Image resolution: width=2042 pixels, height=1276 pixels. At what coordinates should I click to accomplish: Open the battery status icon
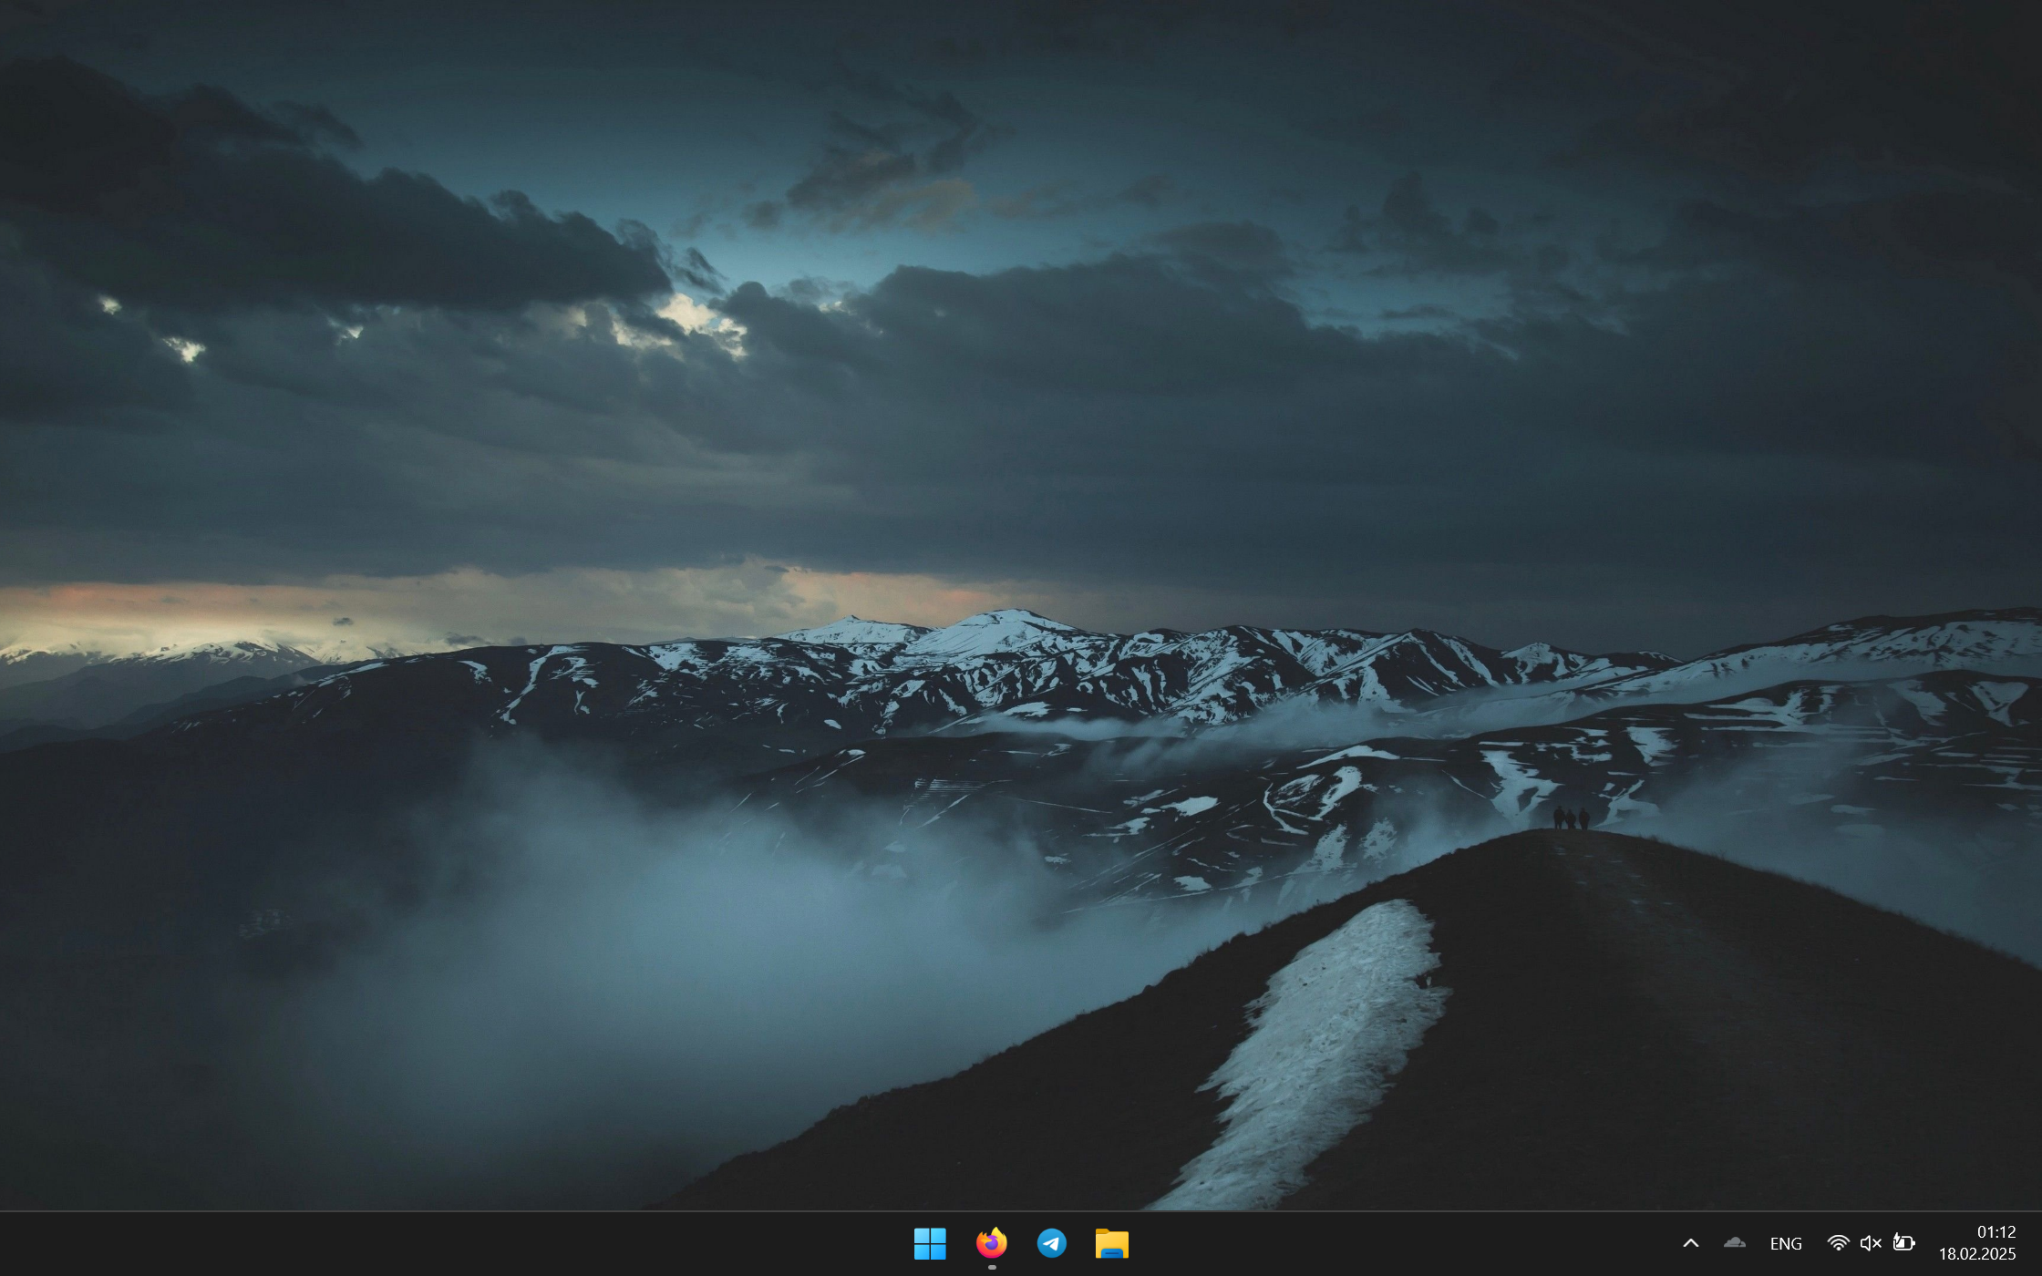[x=1903, y=1242]
